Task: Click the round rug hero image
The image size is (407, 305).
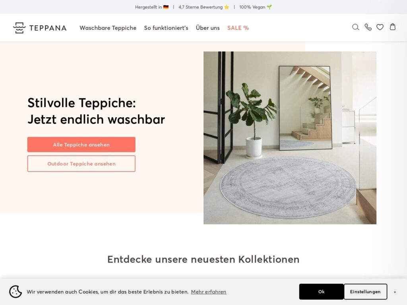Action: click(290, 138)
